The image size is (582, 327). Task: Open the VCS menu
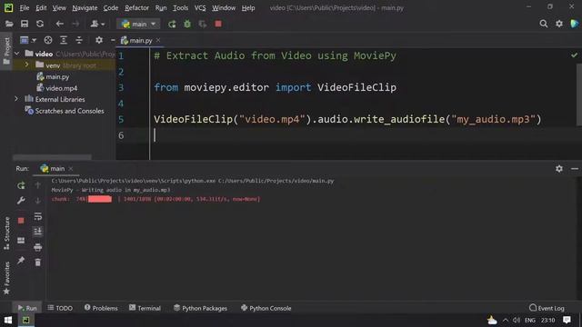pyautogui.click(x=200, y=8)
